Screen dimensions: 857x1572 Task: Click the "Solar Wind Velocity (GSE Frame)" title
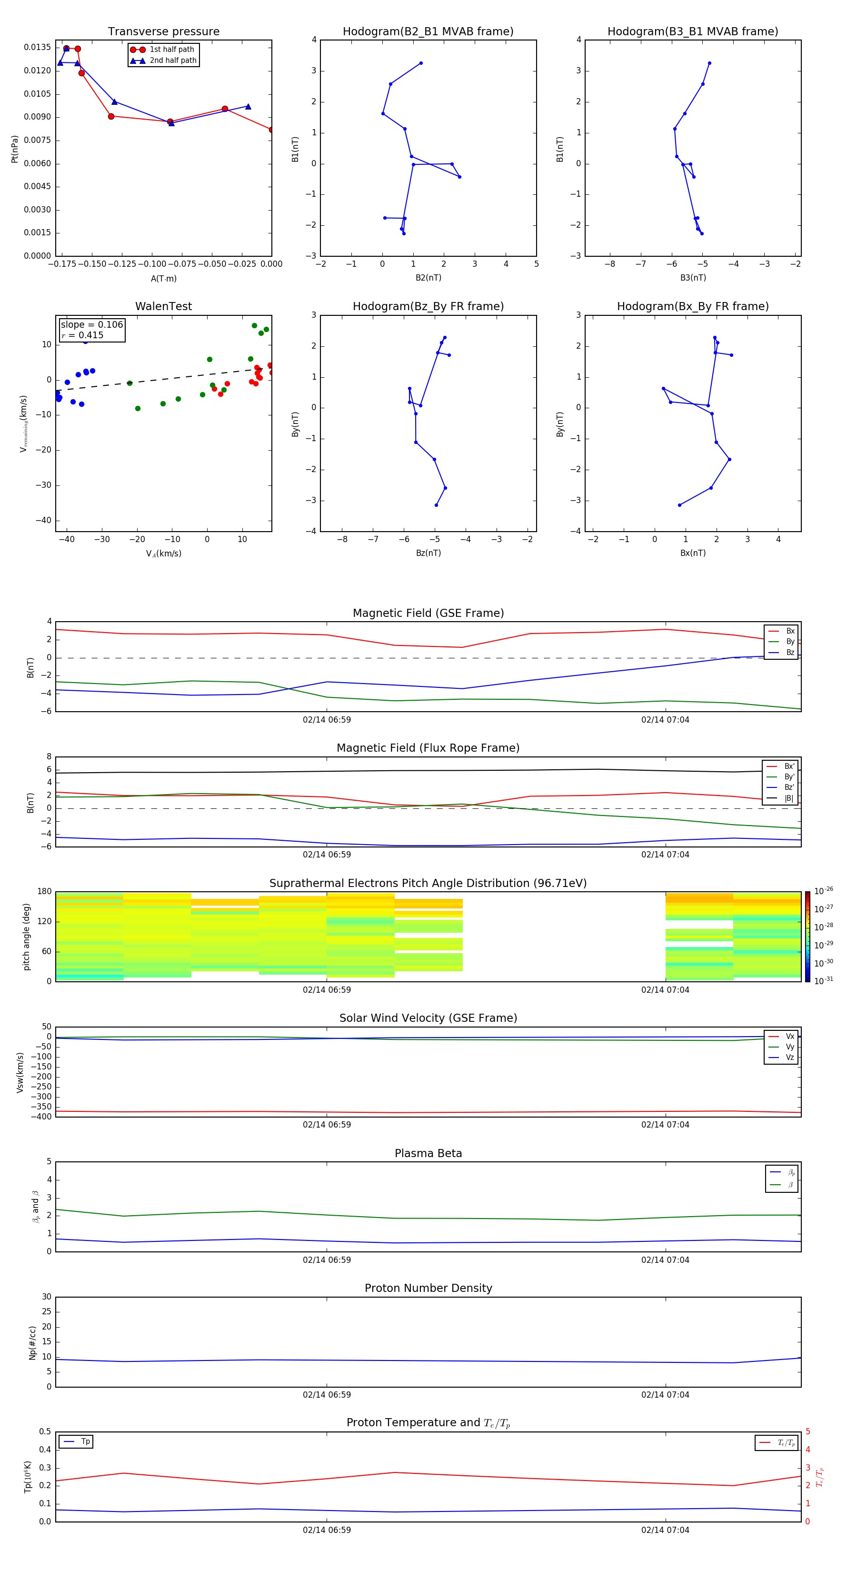click(x=428, y=1018)
